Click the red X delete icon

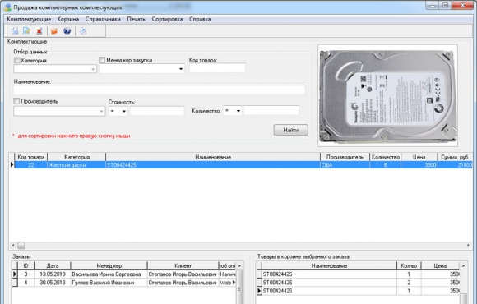[x=39, y=31]
